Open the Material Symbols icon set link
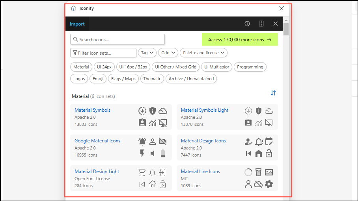The height and width of the screenshot is (201, 358). (x=93, y=110)
